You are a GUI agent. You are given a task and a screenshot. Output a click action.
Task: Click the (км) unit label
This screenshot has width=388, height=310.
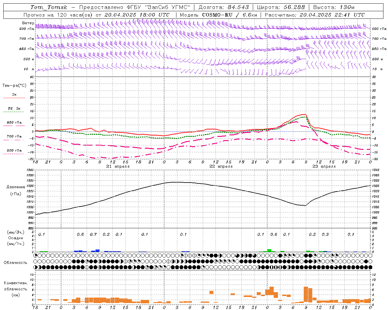pyautogui.click(x=15, y=295)
